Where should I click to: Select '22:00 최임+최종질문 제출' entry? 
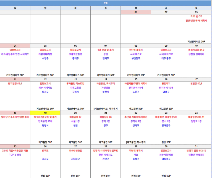15,151
